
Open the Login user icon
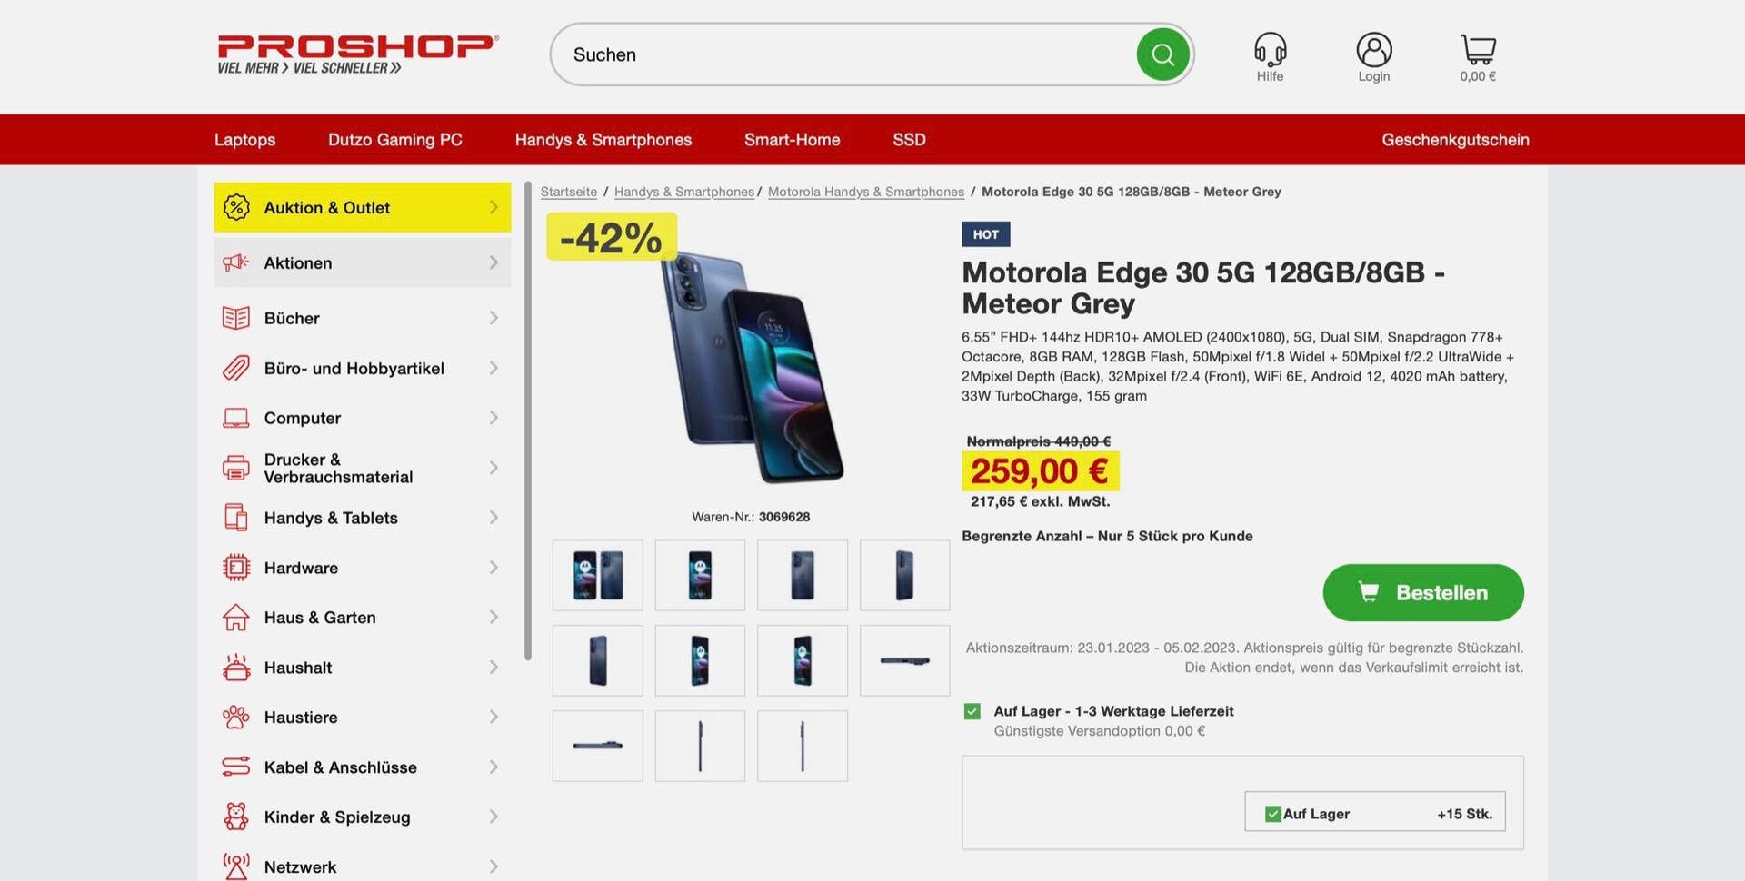pyautogui.click(x=1373, y=49)
